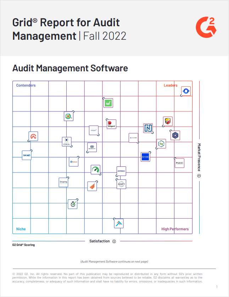Screen dimensions: 229x297
Task: Click the SAI360 logo marker
Action: 27,155
